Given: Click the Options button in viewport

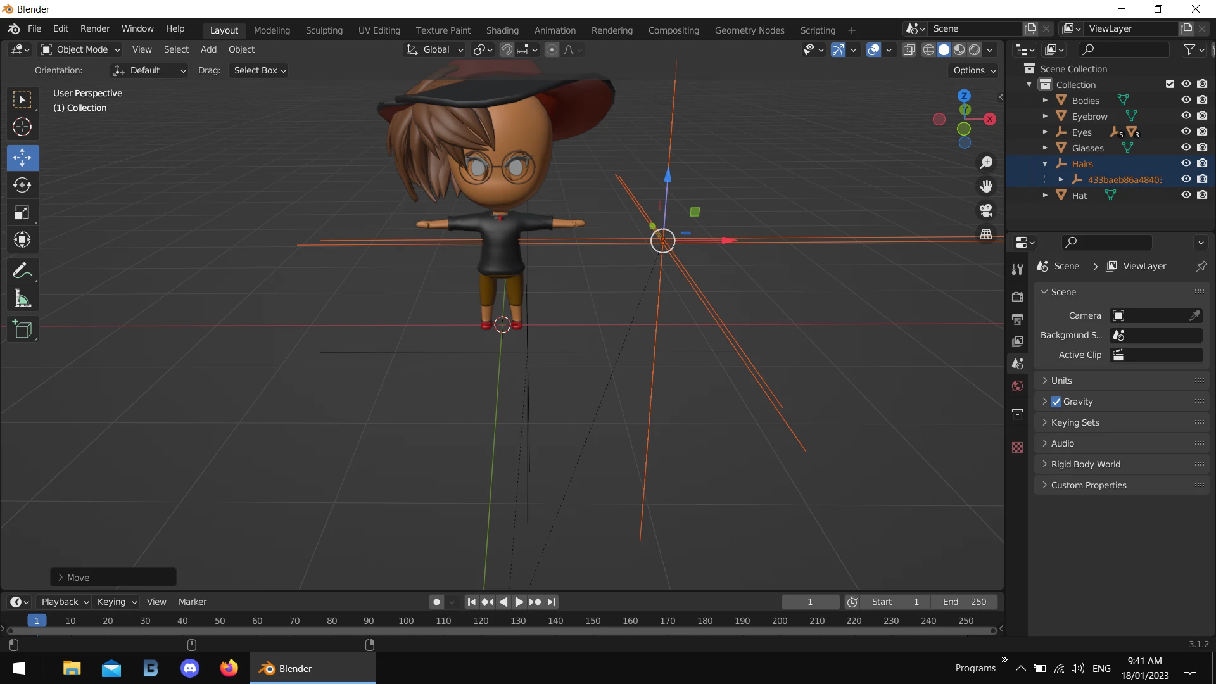Looking at the screenshot, I should (x=974, y=70).
